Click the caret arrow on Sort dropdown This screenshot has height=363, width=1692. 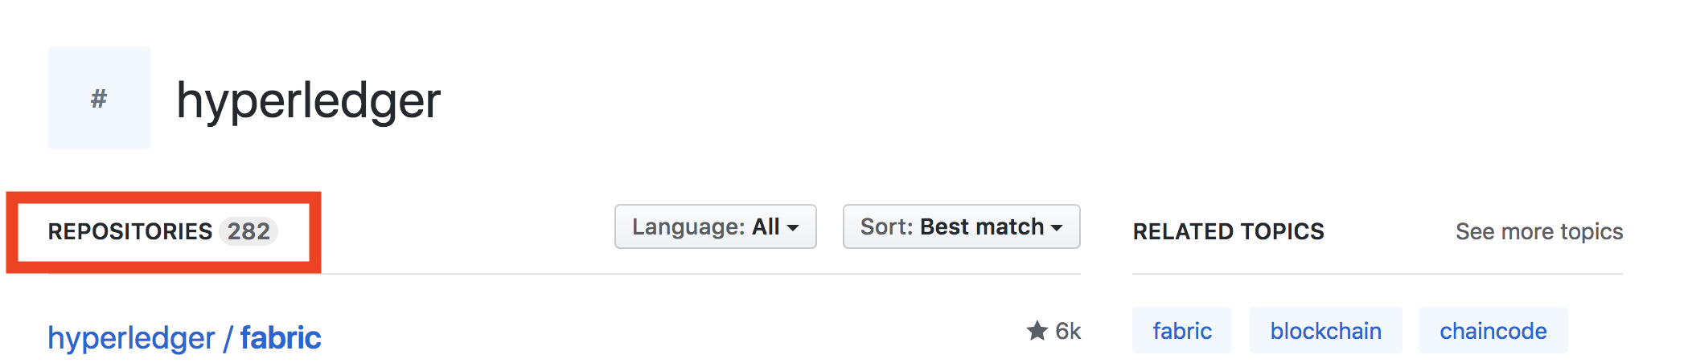[1057, 228]
